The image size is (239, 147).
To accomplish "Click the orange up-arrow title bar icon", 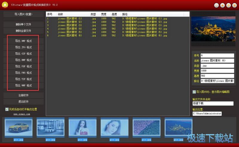I will pyautogui.click(x=223, y=5).
